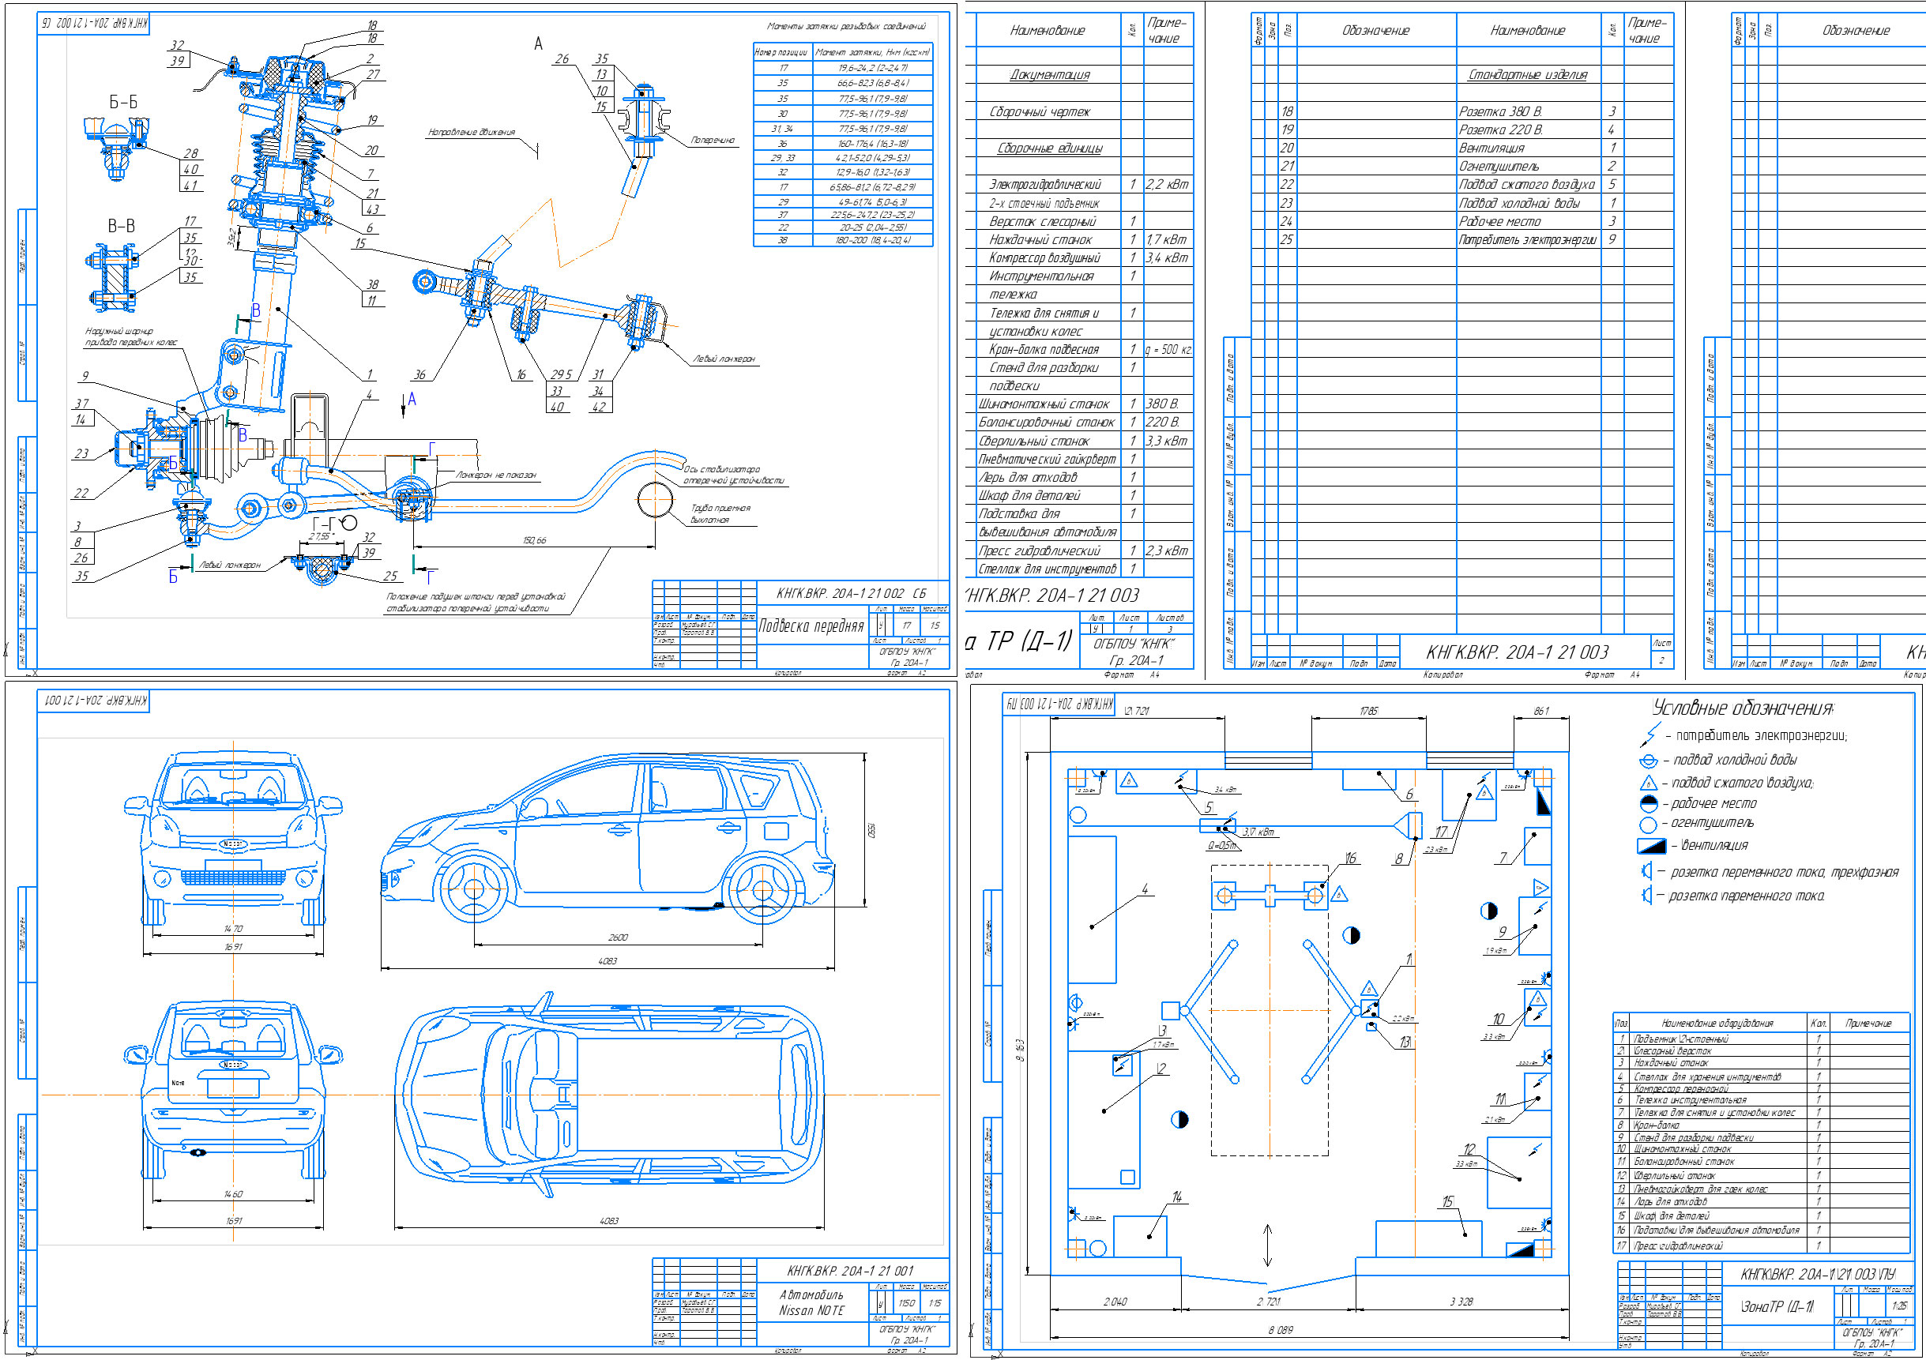This screenshot has height=1360, width=1926.
Task: Select the 'Моменты затяжки резьбовых соединений' table heading
Action: click(x=845, y=27)
